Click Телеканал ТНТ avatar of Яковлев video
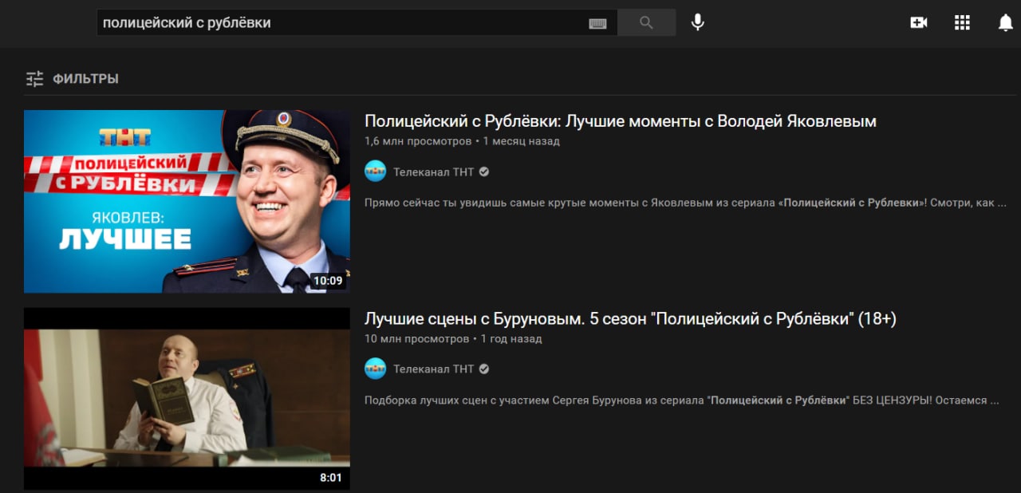Viewport: 1021px width, 493px height. point(375,172)
